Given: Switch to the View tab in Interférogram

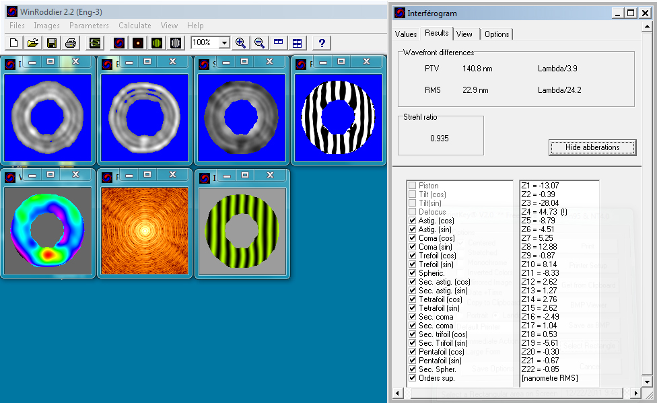Looking at the screenshot, I should coord(464,34).
